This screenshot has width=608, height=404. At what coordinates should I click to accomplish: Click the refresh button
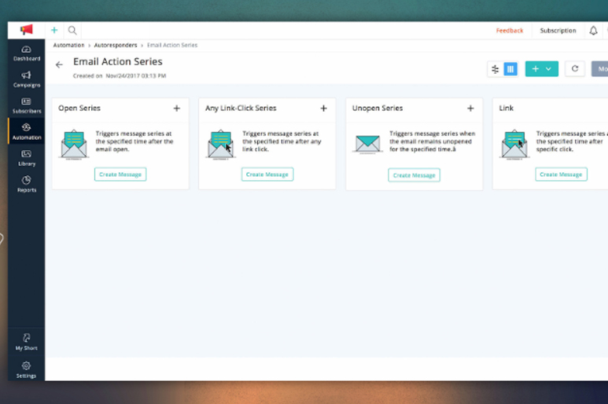click(575, 69)
